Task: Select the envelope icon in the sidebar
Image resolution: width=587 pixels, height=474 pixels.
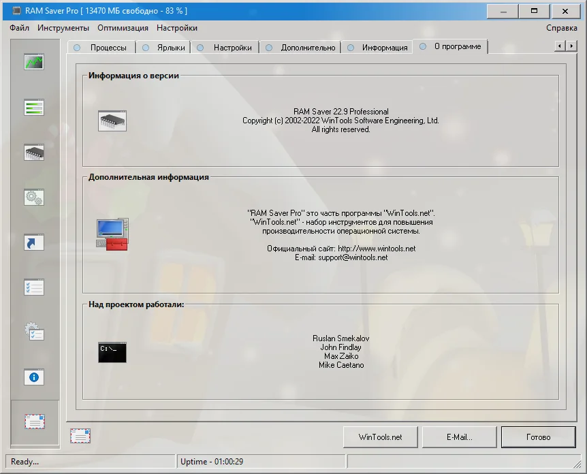Action: click(x=35, y=422)
